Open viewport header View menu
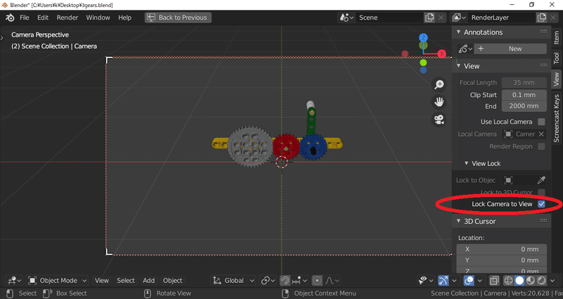Image resolution: width=563 pixels, height=299 pixels. tap(101, 281)
